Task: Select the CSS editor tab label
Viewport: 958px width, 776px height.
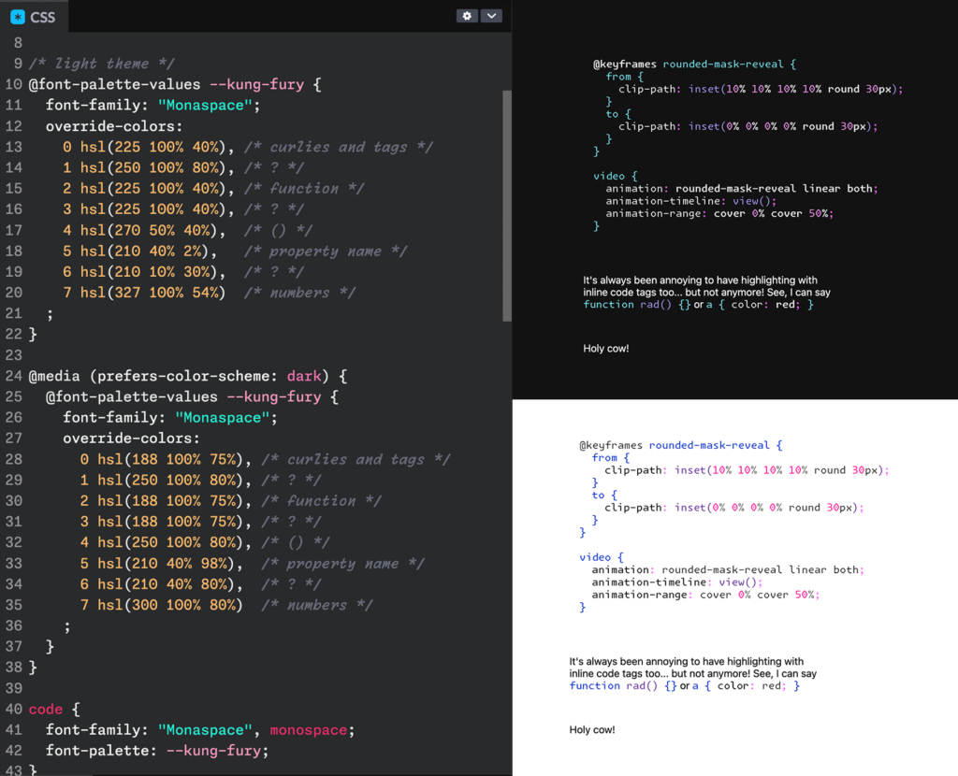Action: point(43,17)
